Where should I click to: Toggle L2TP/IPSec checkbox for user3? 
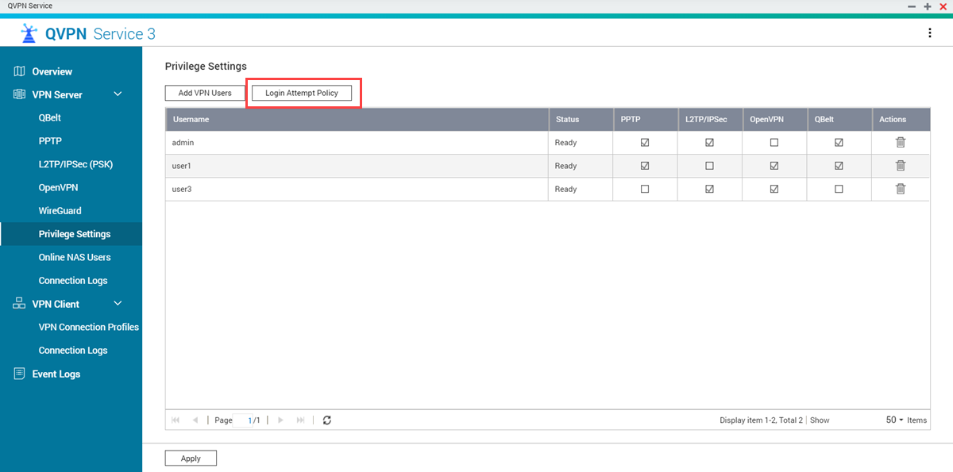[x=709, y=189]
